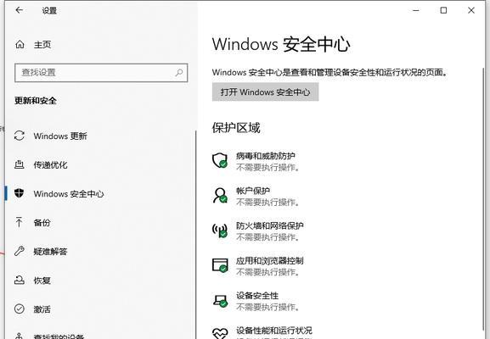Screen dimensions: 490x339
Task: Open the 主页 home icon
Action: (x=20, y=45)
